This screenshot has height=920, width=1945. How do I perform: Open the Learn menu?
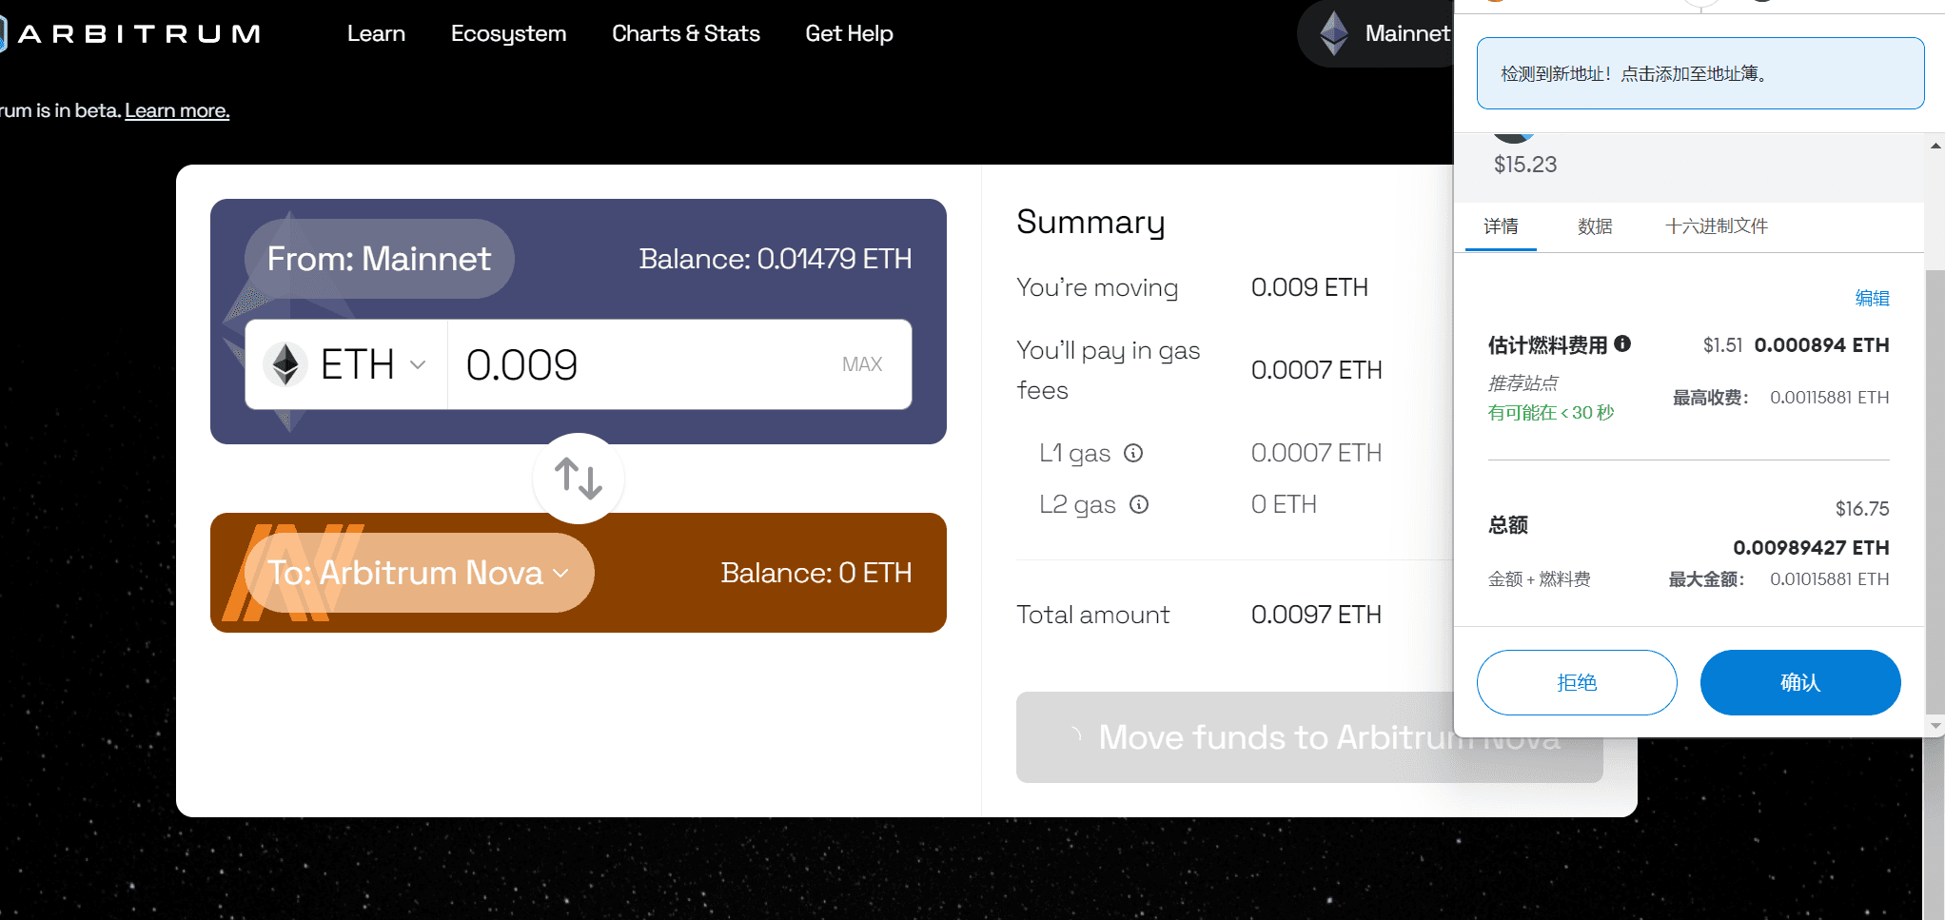click(376, 33)
